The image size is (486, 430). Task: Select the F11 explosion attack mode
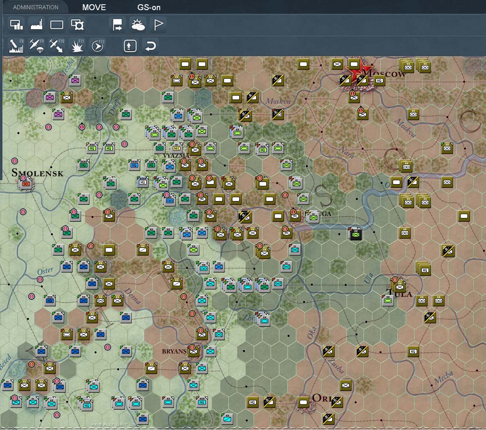click(x=77, y=46)
